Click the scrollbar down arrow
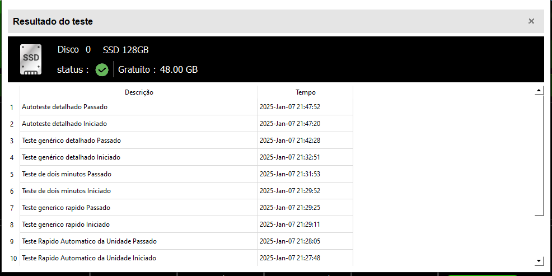Screen dimensions: 552x276 [539, 261]
